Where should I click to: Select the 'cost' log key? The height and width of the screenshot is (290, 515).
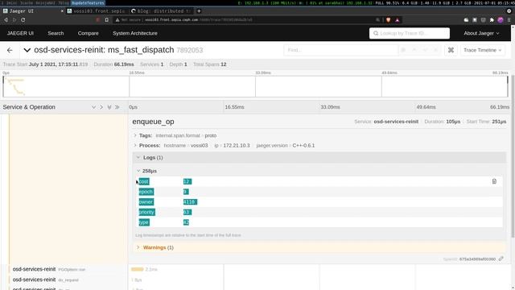(x=144, y=181)
